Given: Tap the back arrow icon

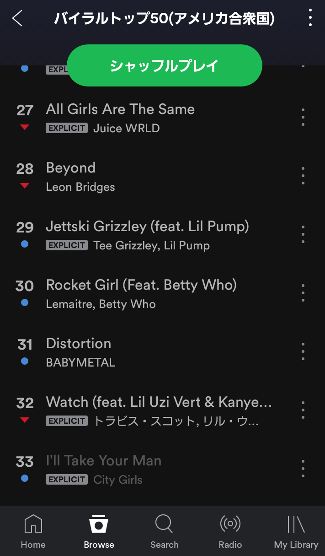Looking at the screenshot, I should click(17, 18).
